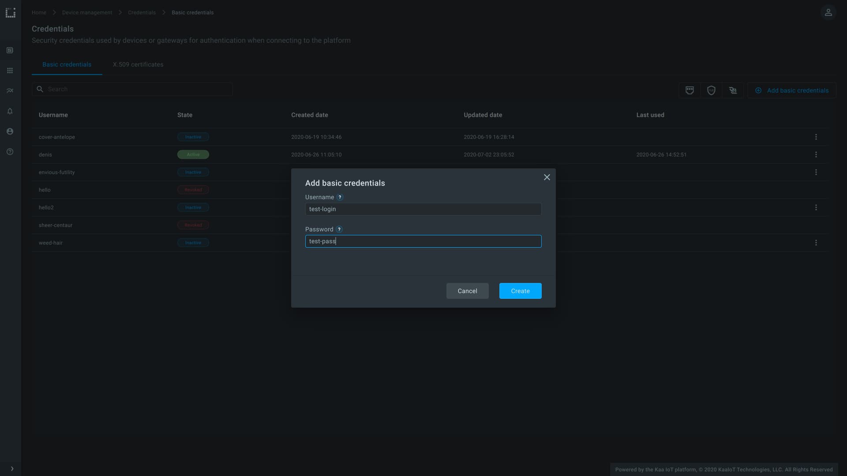This screenshot has height=476, width=847.
Task: Click the Kaa logo in the sidebar
Action: 11,13
